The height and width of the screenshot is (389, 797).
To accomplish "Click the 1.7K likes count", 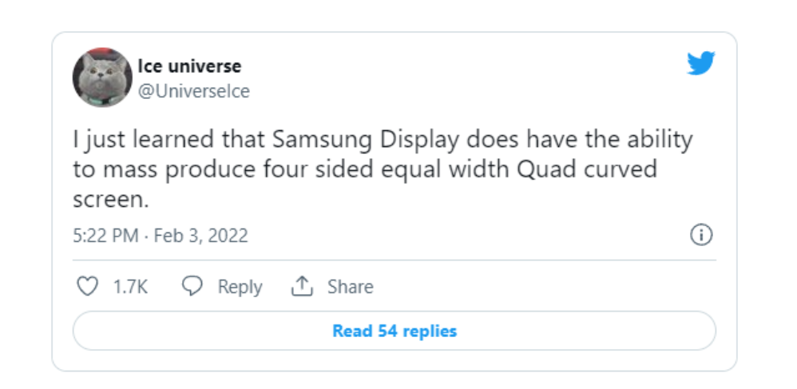I will click(130, 287).
